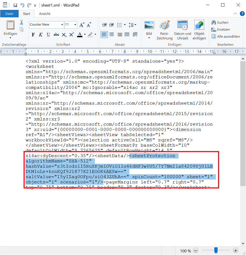Open the highlight color dropdown arrow
The height and width of the screenshot is (255, 246).
coord(95,34)
